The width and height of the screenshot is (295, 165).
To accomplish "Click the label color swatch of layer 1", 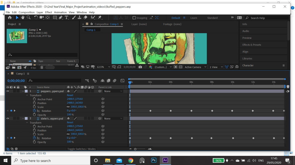I will 26,91.
